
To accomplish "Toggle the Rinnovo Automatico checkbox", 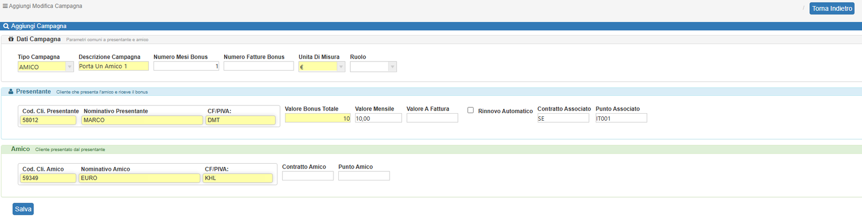I will point(470,110).
